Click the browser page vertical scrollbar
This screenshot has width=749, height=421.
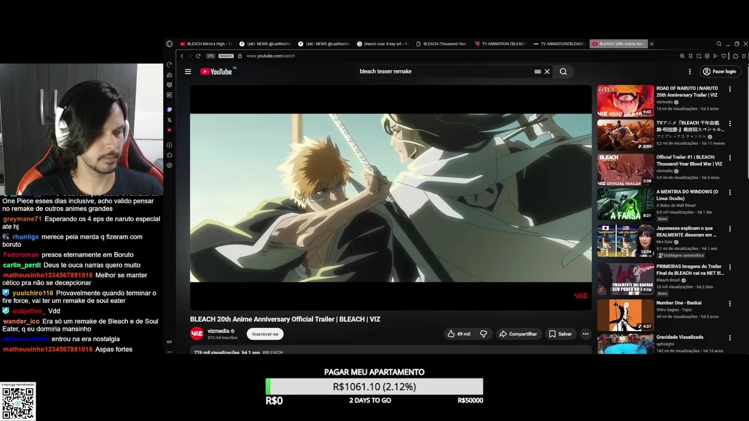747,123
